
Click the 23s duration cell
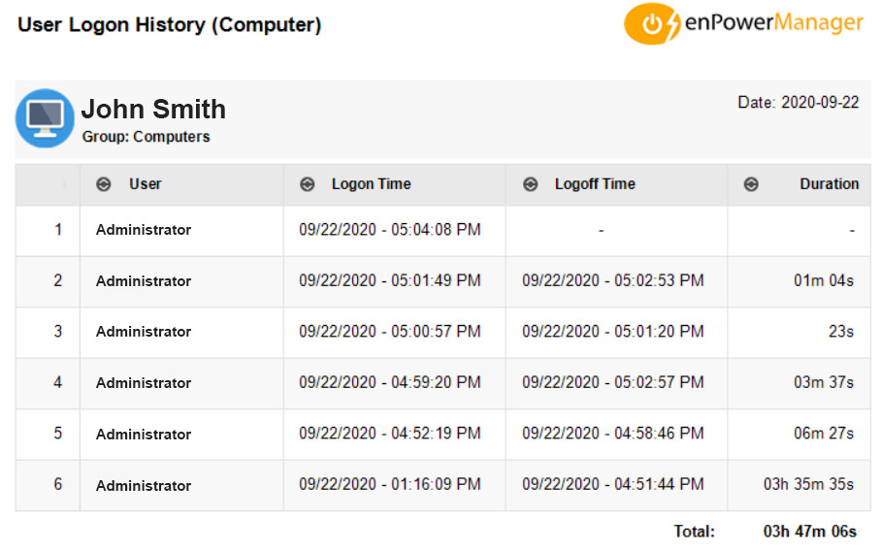pos(841,332)
